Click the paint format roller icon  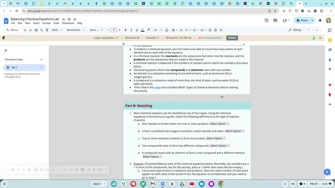point(47,30)
